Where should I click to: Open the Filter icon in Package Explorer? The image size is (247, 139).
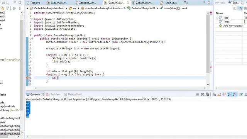7,8
